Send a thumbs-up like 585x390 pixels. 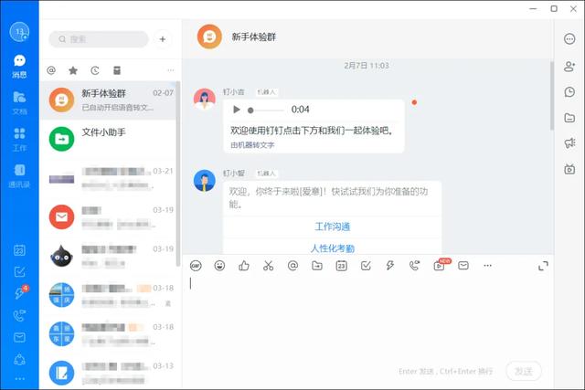point(244,266)
